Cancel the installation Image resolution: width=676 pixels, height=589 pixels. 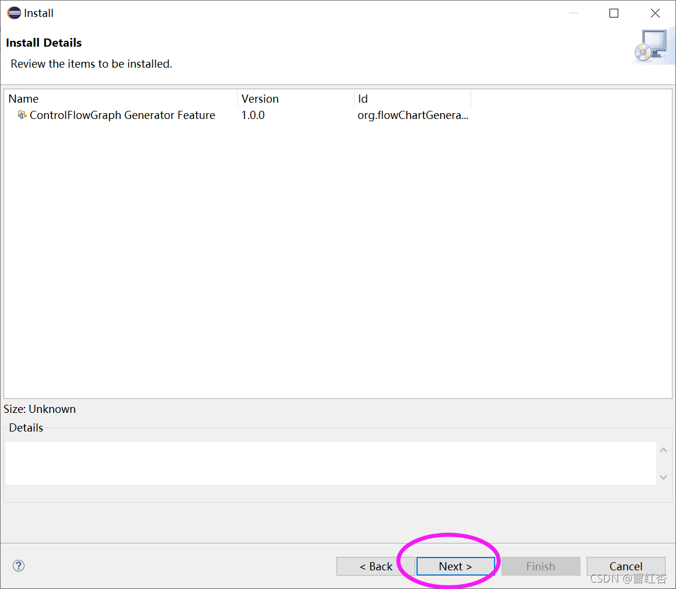pos(626,566)
